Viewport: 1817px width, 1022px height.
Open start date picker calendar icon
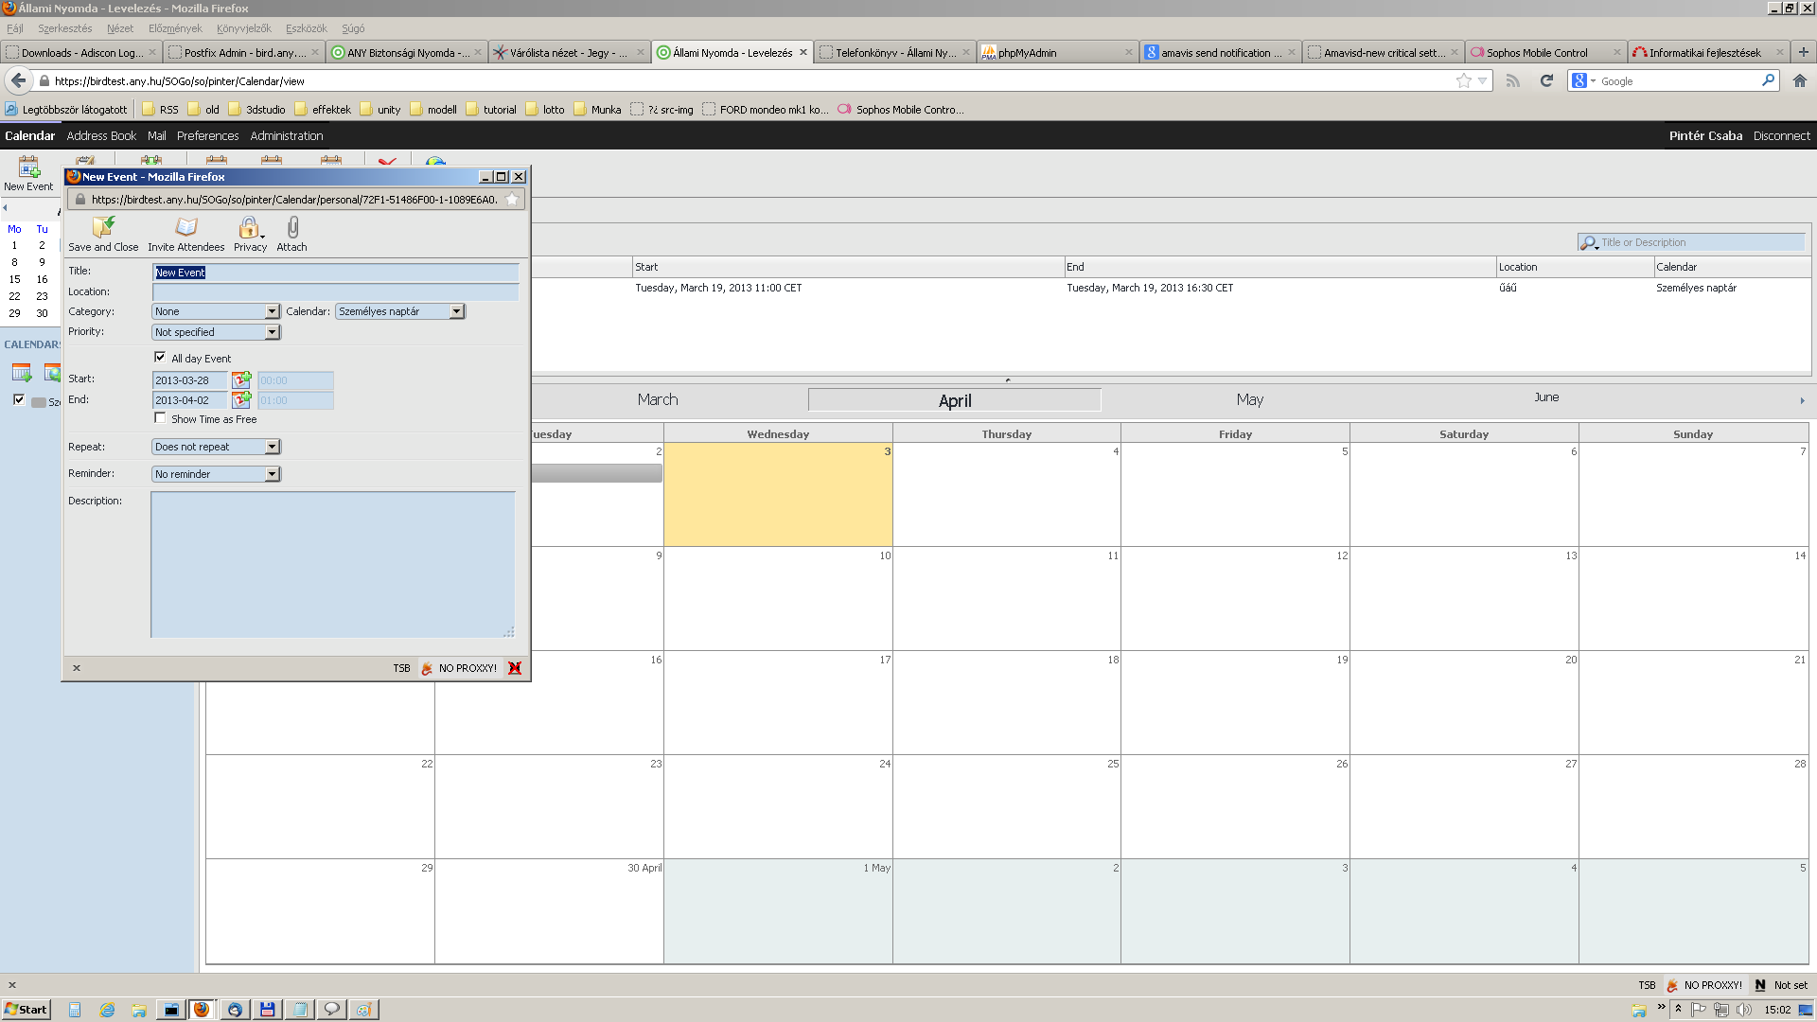[x=241, y=379]
